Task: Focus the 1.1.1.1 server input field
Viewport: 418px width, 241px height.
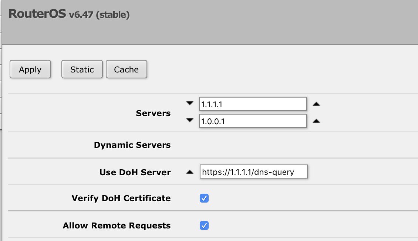Action: pyautogui.click(x=253, y=104)
